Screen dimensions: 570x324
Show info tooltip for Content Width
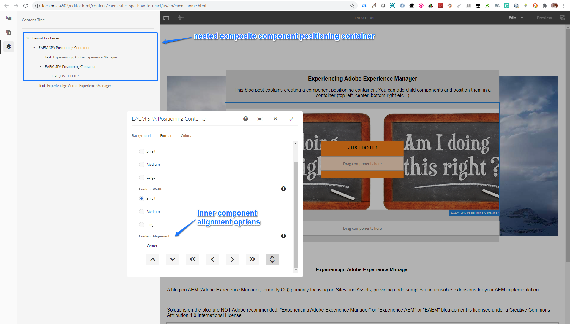click(x=283, y=189)
